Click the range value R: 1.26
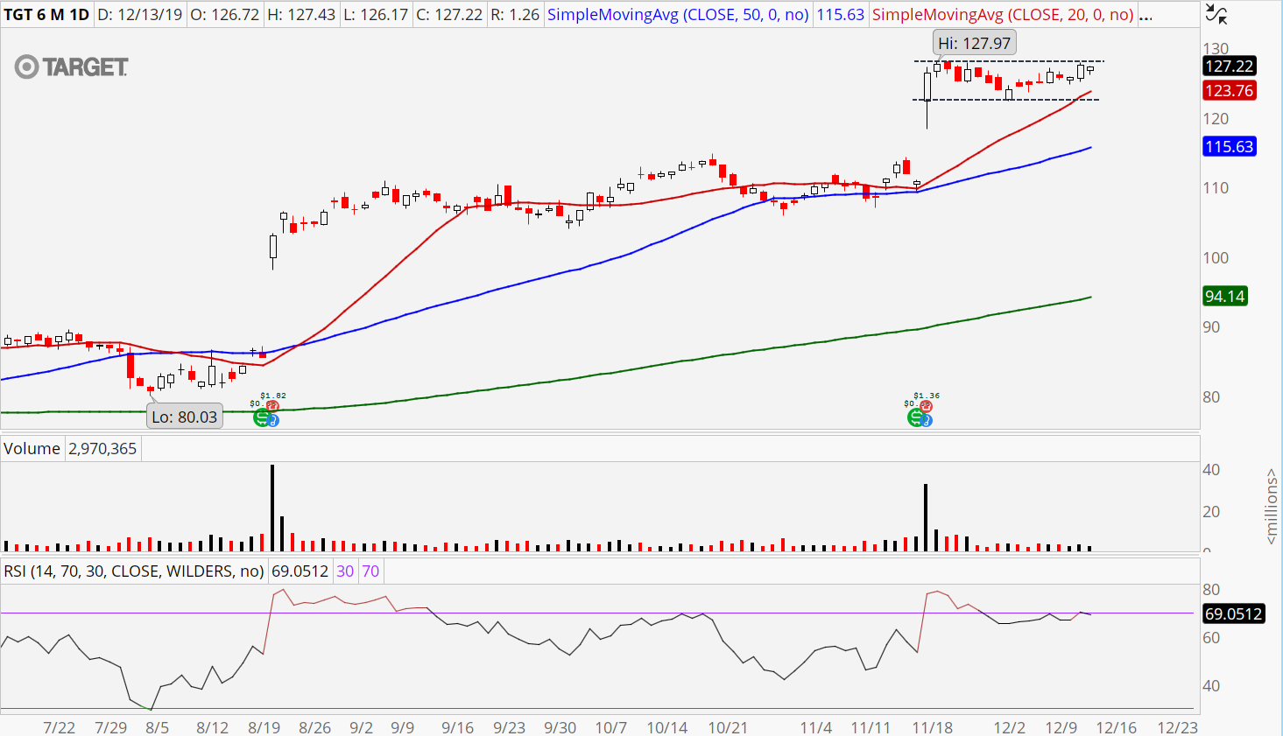The width and height of the screenshot is (1283, 736). coord(515,15)
